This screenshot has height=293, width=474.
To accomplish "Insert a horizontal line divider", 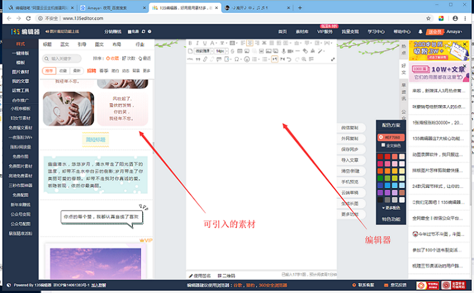I will pyautogui.click(x=298, y=50).
